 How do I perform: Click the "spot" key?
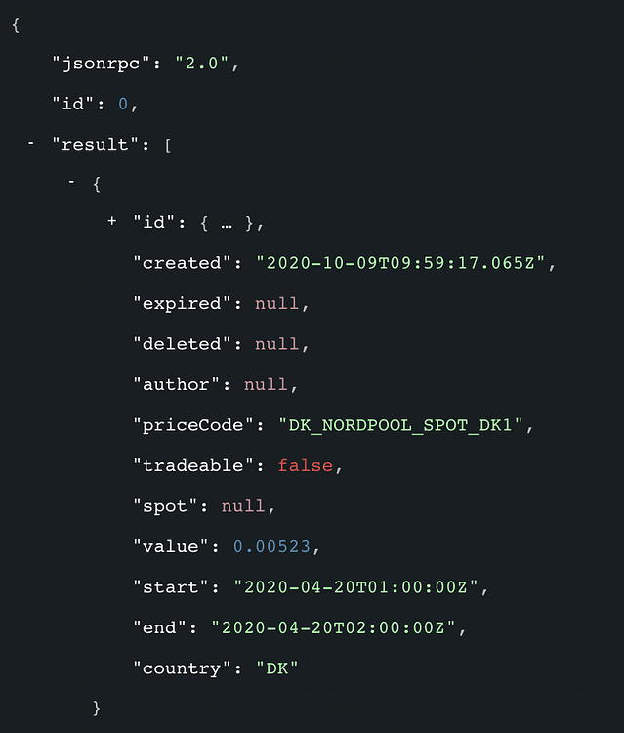pos(165,506)
